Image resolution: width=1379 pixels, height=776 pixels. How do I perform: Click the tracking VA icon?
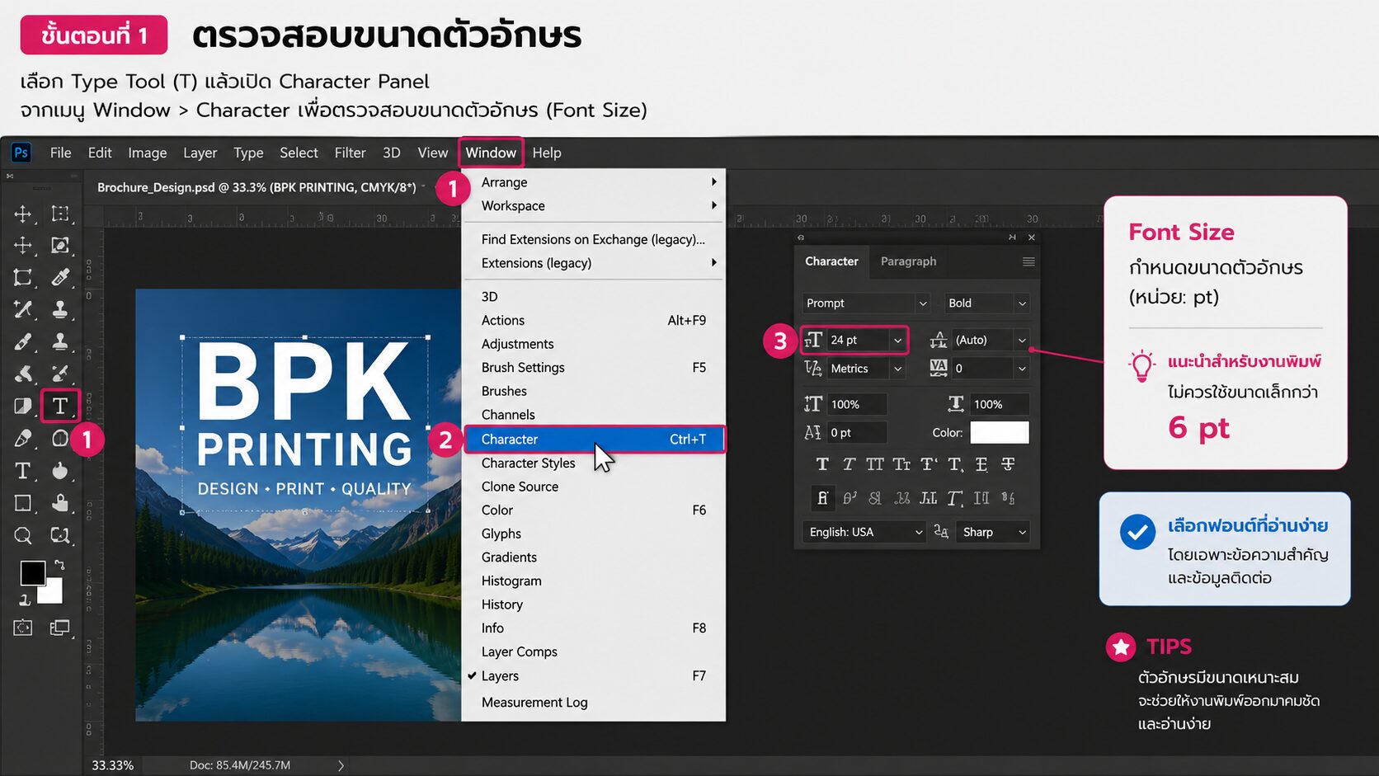coord(939,368)
